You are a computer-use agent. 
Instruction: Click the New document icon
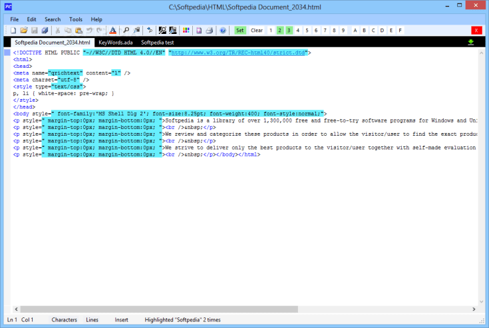(13, 30)
